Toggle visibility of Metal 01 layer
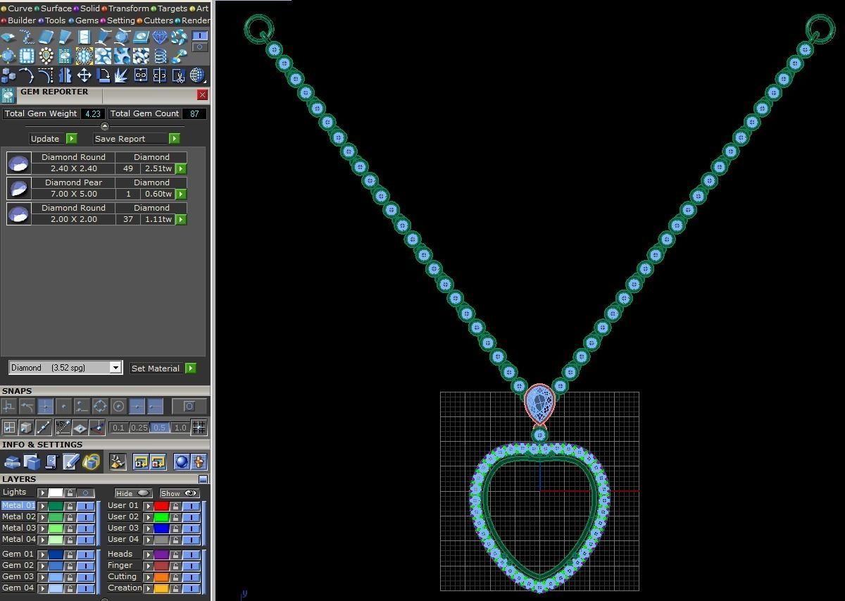Viewport: 845px width, 601px height. (85, 506)
